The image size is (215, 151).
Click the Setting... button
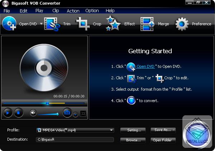pos(133,130)
